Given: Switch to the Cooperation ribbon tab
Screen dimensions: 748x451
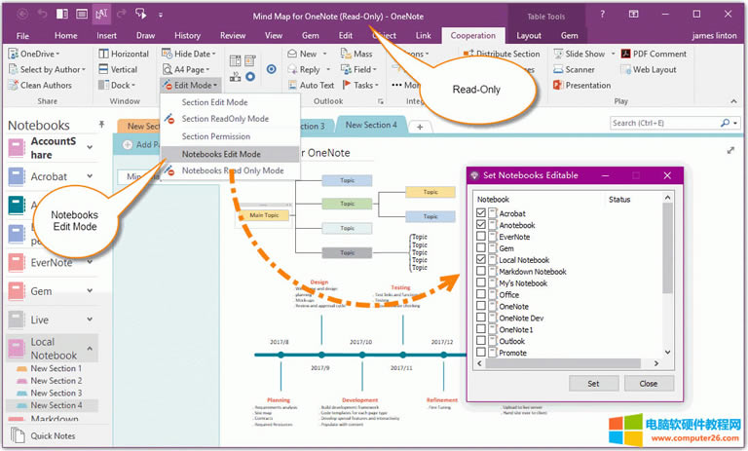Looking at the screenshot, I should (472, 36).
